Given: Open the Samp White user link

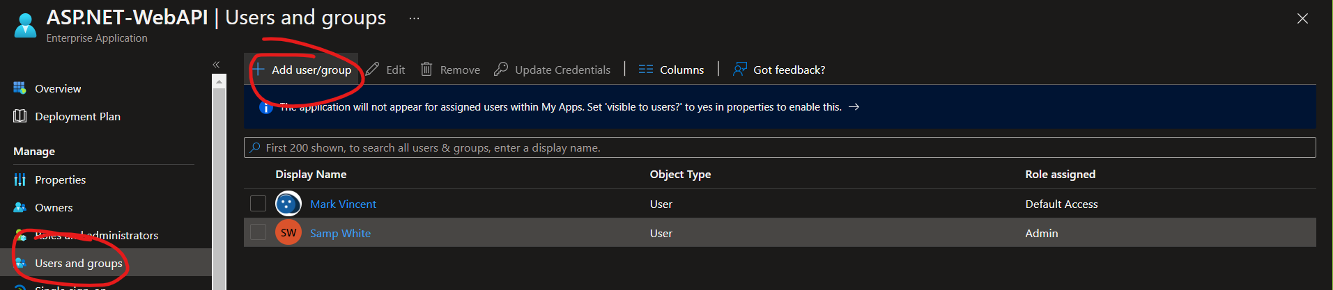Looking at the screenshot, I should tap(340, 233).
